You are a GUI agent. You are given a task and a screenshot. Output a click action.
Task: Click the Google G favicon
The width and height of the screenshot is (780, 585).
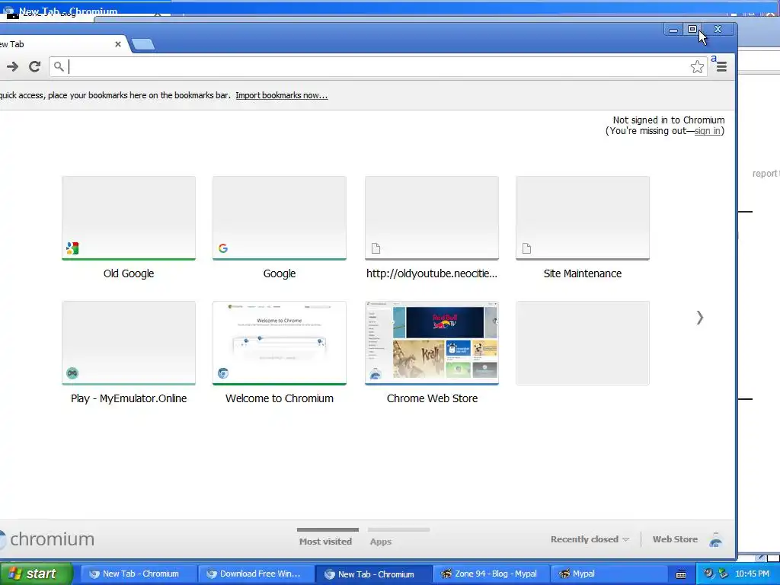(223, 248)
